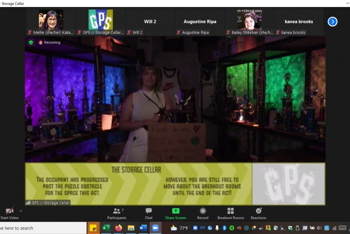350x234 pixels.
Task: Open the Reactions menu
Action: point(259,213)
